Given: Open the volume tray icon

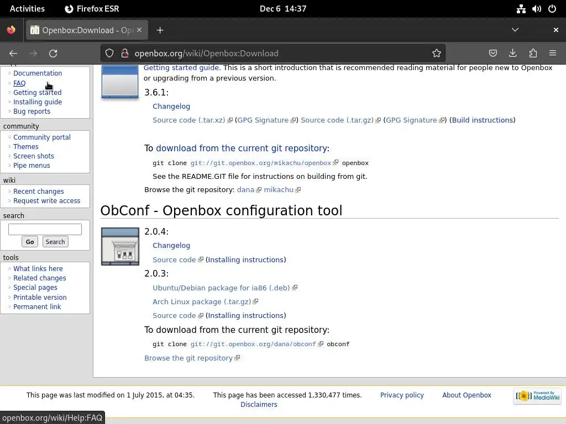Looking at the screenshot, I should 536,9.
